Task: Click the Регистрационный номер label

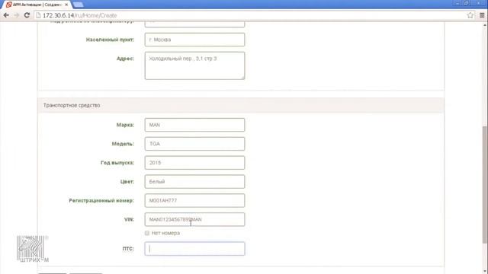Action: [101, 201]
